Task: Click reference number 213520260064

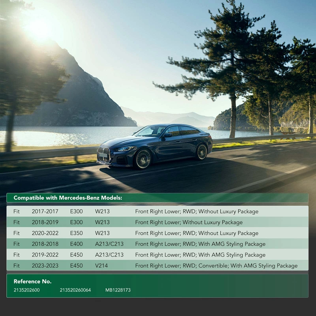Action: (75, 290)
